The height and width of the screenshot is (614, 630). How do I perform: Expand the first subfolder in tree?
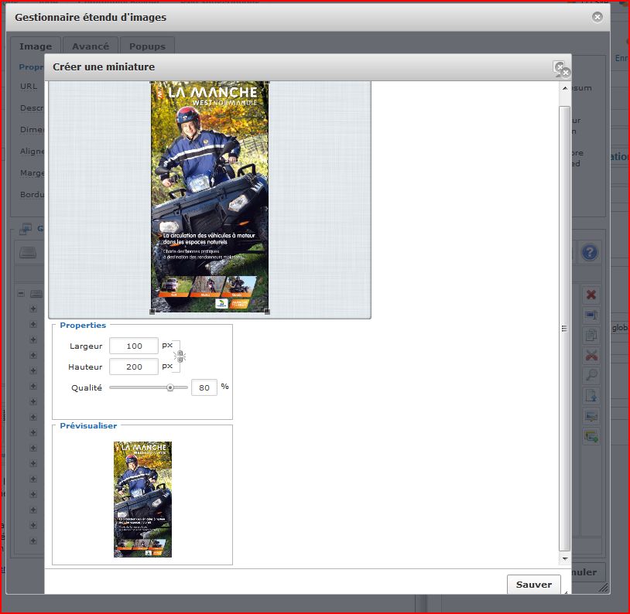click(x=33, y=309)
